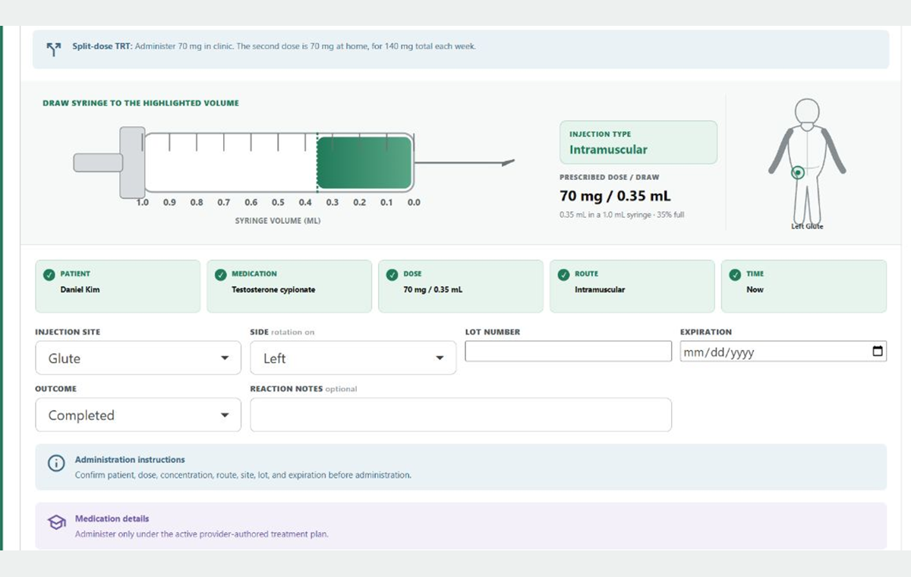Click the checkmark icon on Medication card
Image resolution: width=911 pixels, height=577 pixels.
click(x=220, y=275)
